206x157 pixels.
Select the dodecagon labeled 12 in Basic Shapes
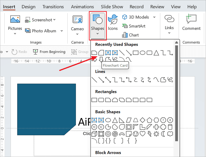101,127
